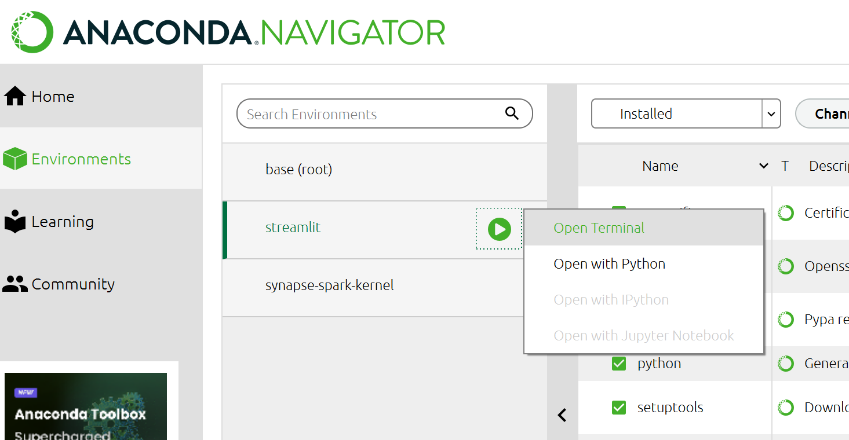Select the synapse-spark-kernel environment

click(330, 285)
